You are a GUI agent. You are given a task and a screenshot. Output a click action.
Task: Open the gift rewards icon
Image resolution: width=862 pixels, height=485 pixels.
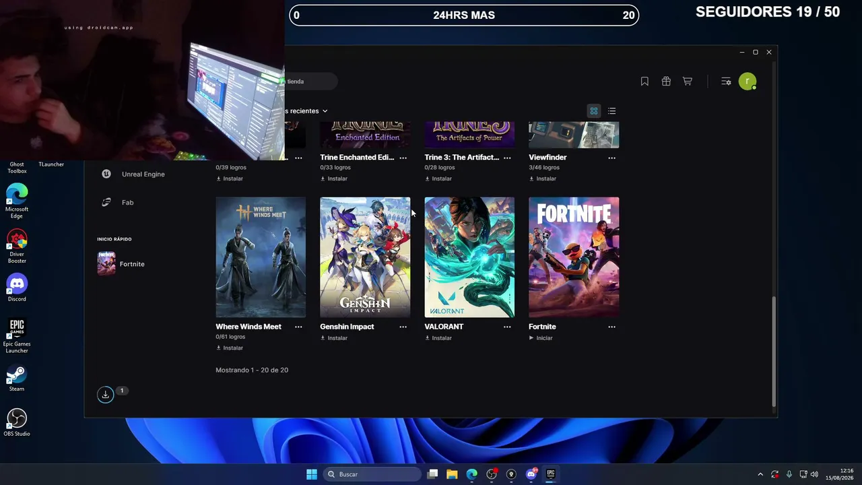click(666, 82)
